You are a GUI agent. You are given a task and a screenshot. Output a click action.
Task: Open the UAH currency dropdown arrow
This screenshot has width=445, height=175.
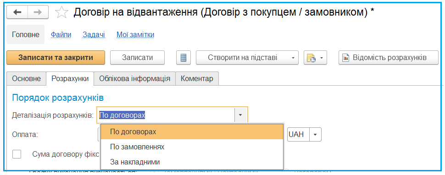point(315,134)
